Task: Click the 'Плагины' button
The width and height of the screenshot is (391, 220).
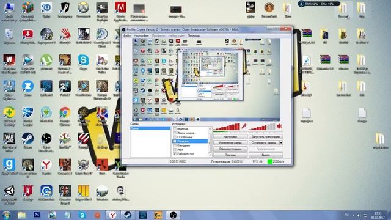Action: coord(230,155)
